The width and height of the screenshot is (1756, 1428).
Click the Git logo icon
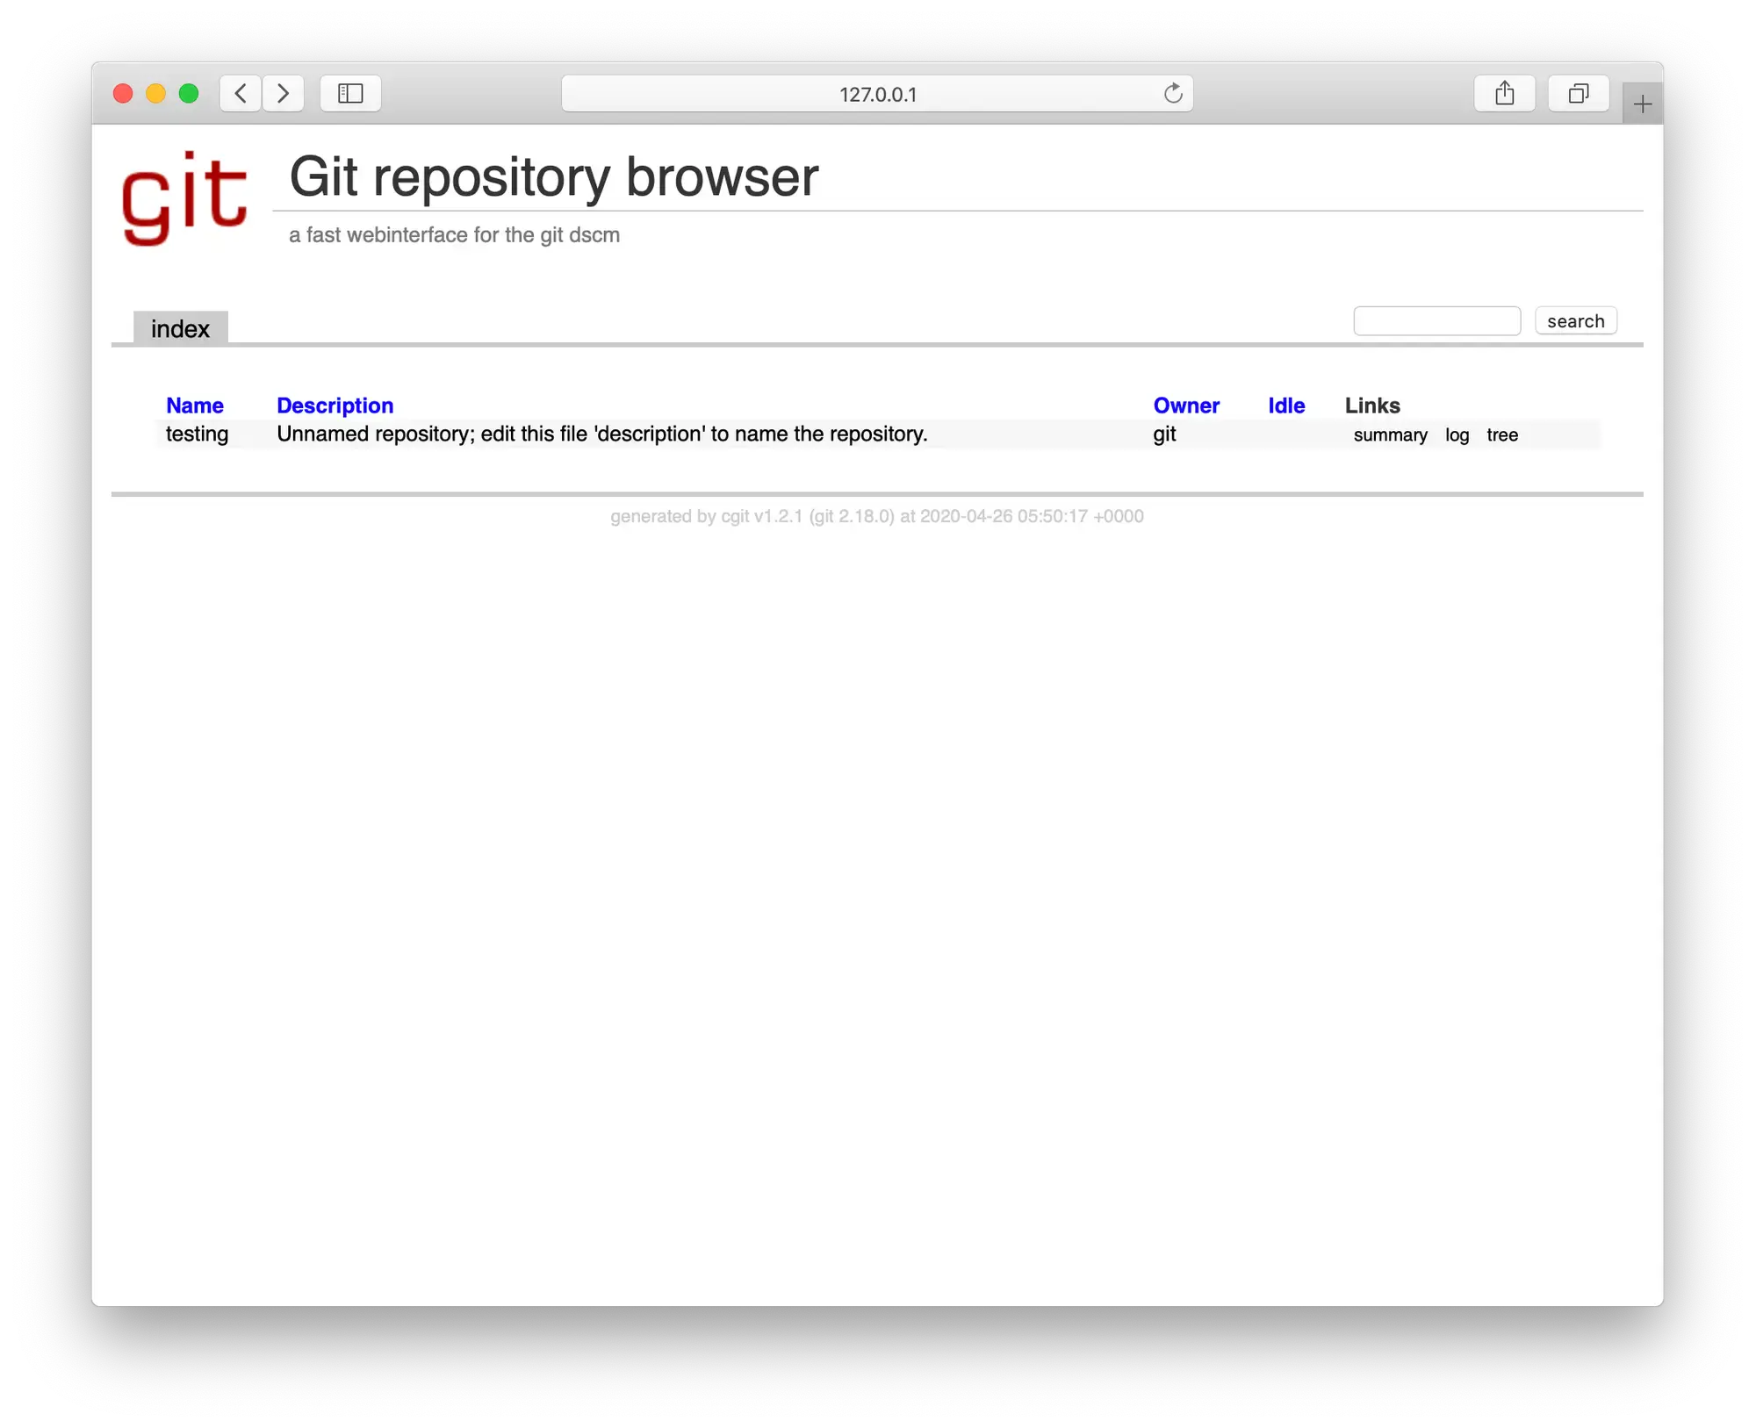pos(185,197)
